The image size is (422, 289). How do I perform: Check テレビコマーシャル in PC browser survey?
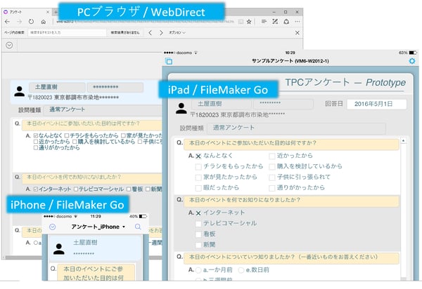tap(76, 189)
